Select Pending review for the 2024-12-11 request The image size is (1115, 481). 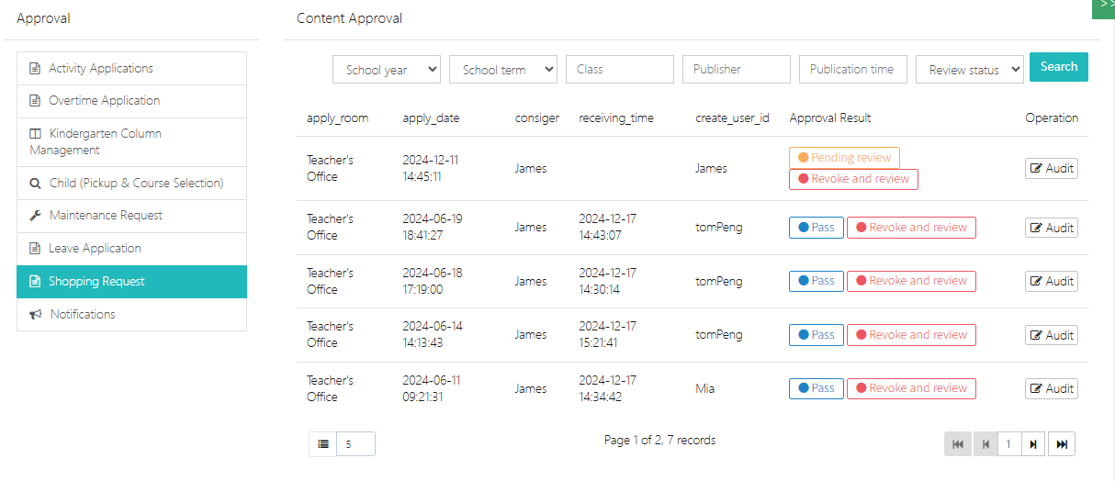[844, 158]
